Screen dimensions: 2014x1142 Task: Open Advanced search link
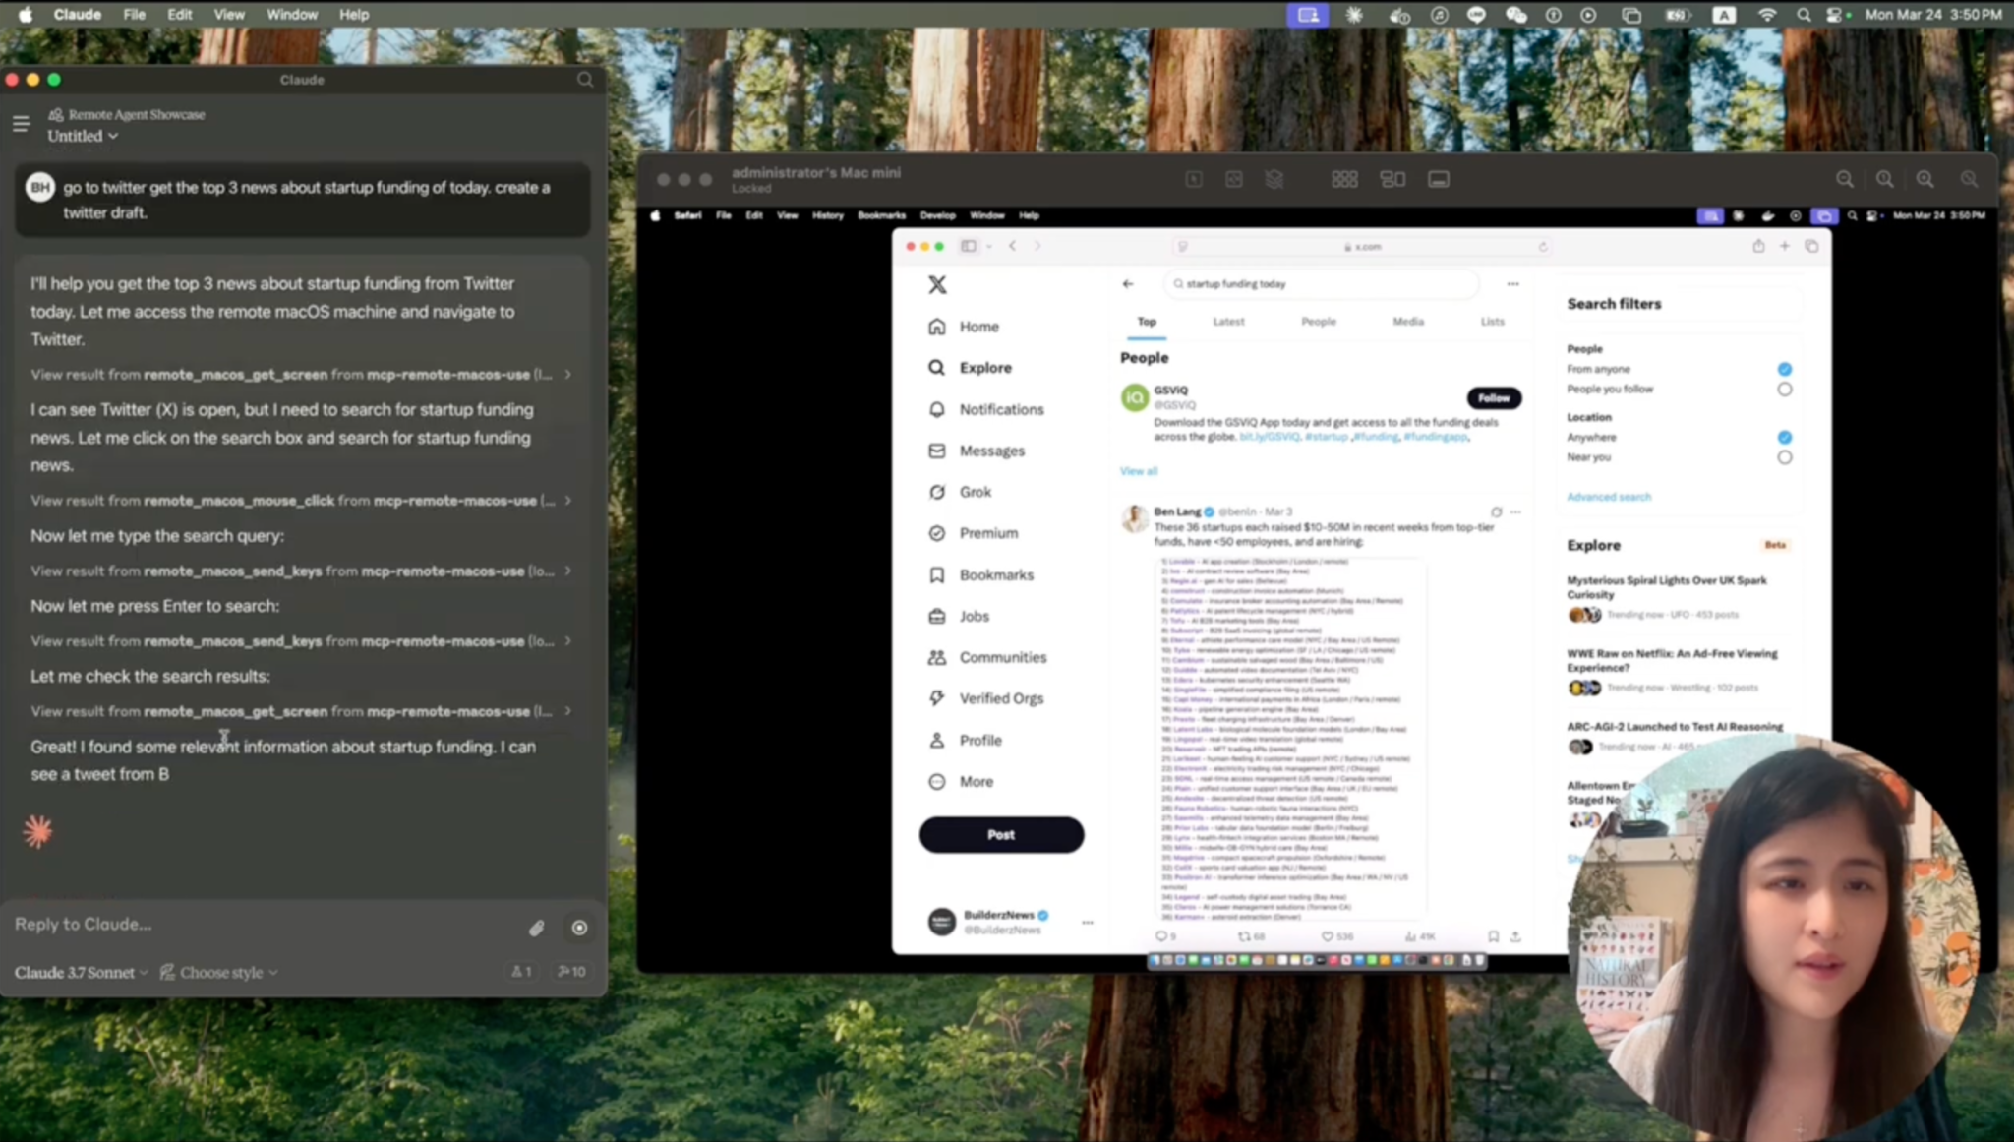(1608, 497)
